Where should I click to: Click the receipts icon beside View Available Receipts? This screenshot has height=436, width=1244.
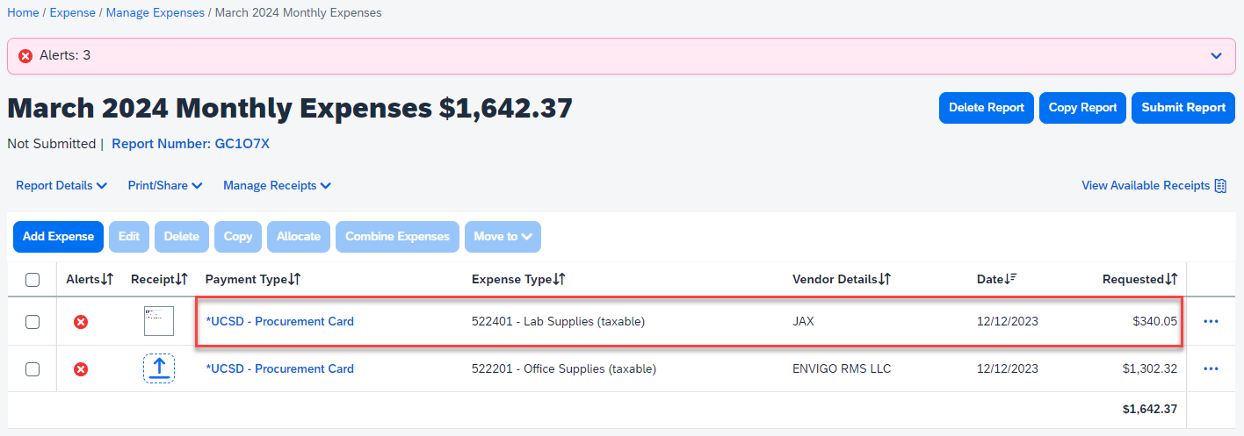coord(1220,186)
